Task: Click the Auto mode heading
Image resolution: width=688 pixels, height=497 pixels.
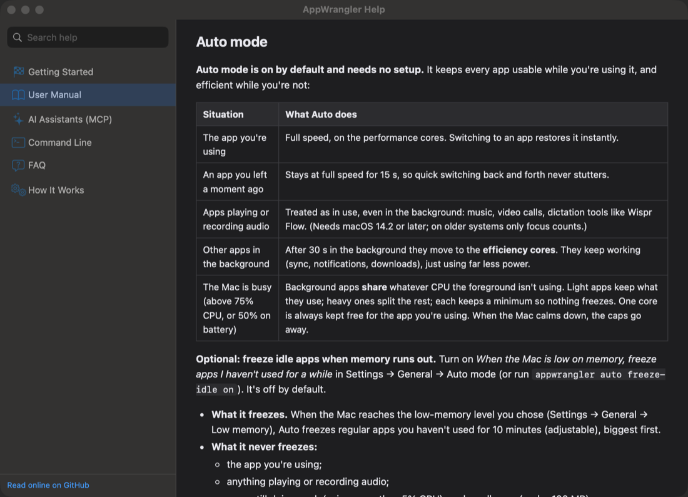Action: (x=231, y=42)
